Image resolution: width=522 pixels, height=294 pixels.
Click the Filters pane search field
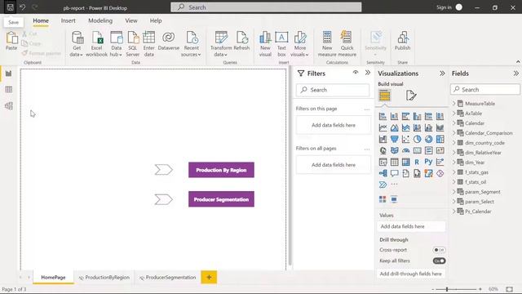tap(333, 90)
